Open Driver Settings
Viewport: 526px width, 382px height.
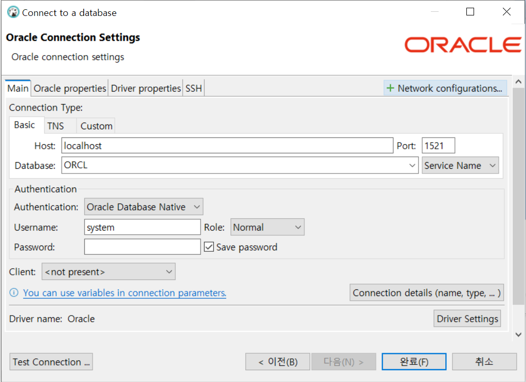click(x=467, y=319)
